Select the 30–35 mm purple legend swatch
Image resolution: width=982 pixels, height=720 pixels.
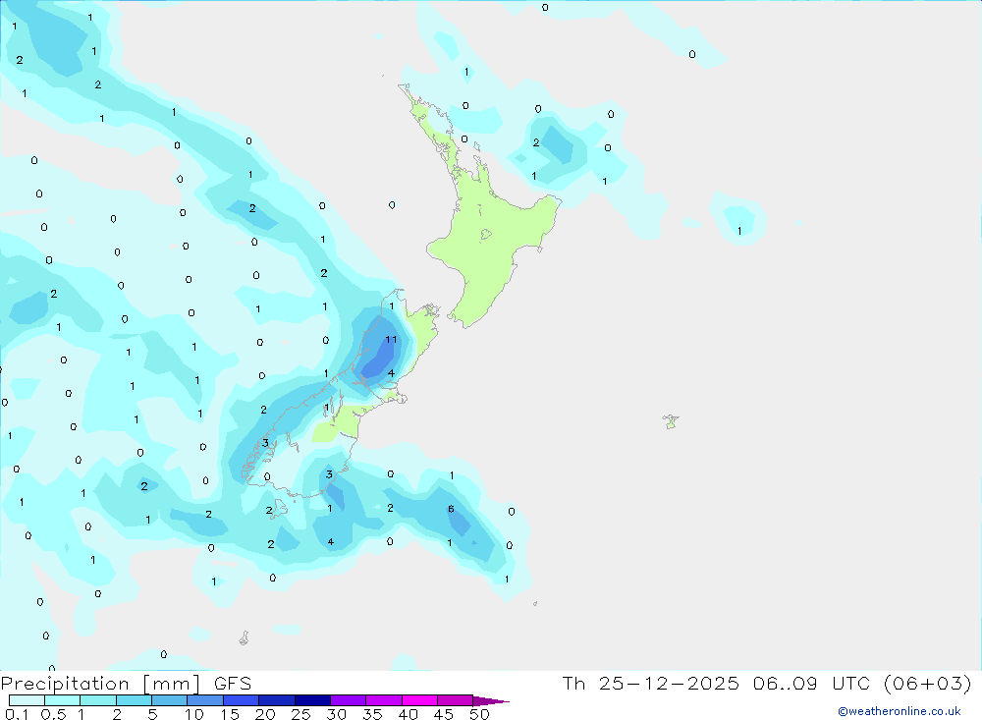pyautogui.click(x=349, y=700)
